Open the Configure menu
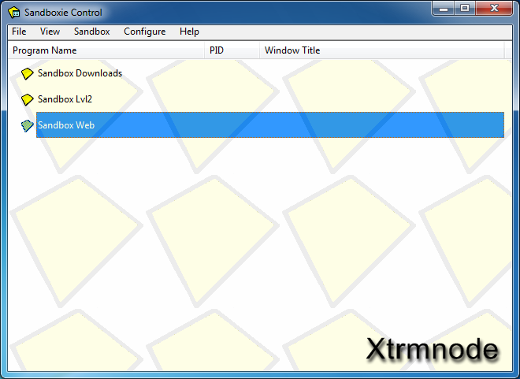 145,32
